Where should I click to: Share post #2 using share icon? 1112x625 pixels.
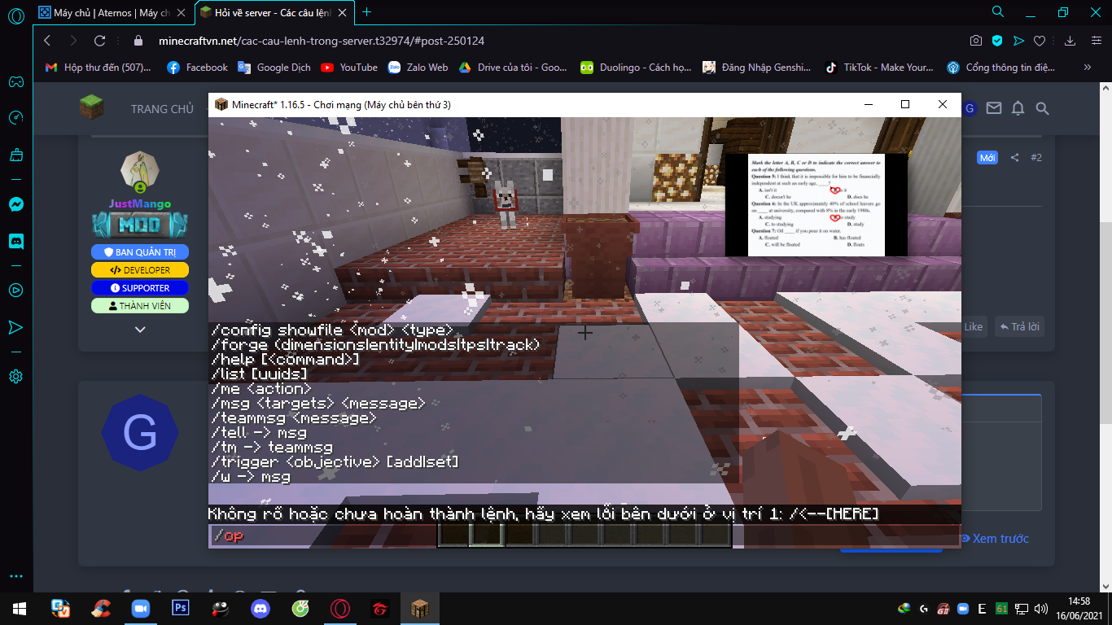point(1014,158)
